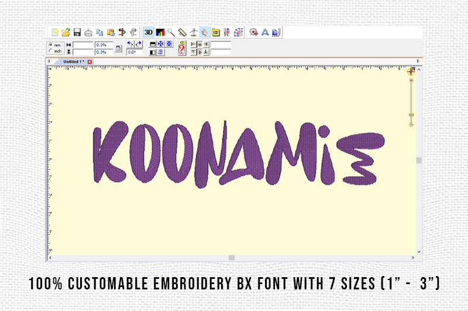Click the height input field
This screenshot has height=311, width=468.
pyautogui.click(x=83, y=52)
